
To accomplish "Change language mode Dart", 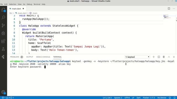I will click(139, 98).
